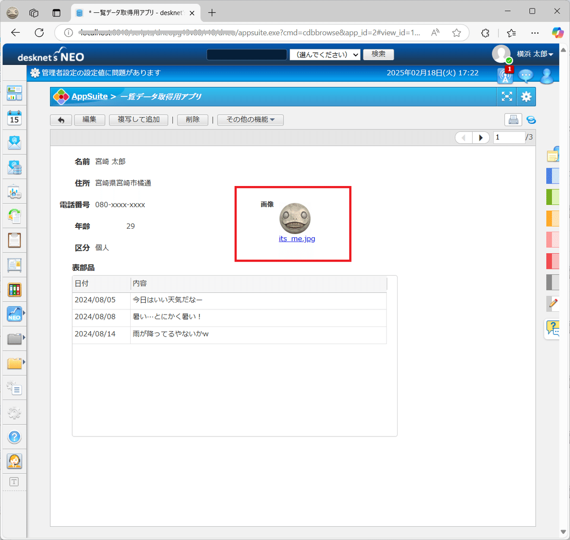Click the page number input field showing 1
Viewport: 570px width, 540px height.
pos(508,137)
